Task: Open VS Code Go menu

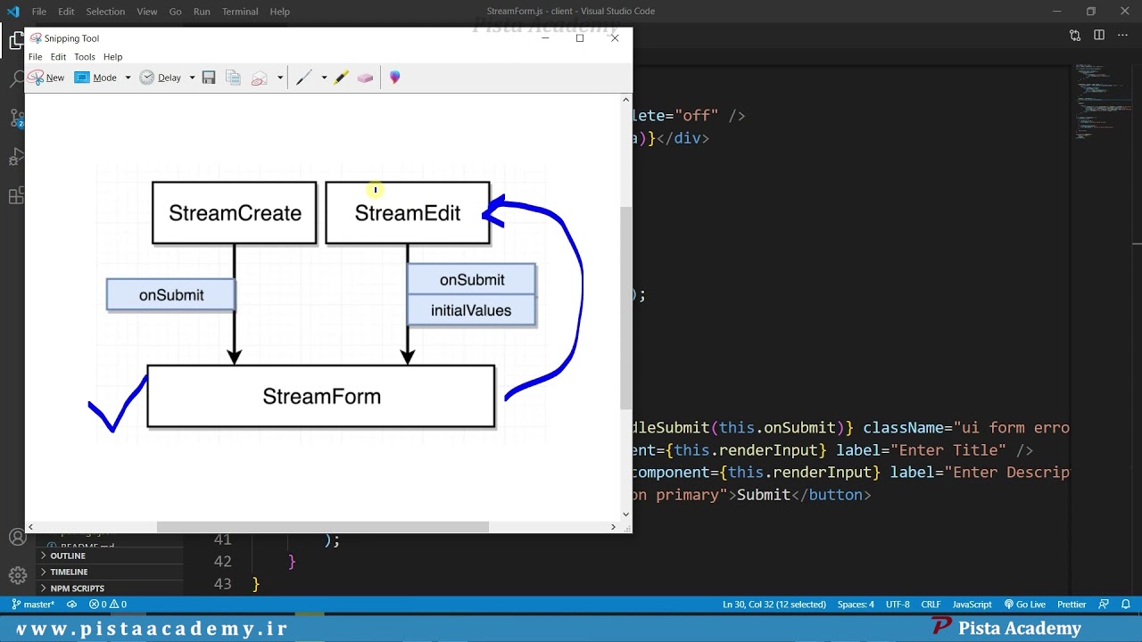Action: 175,12
